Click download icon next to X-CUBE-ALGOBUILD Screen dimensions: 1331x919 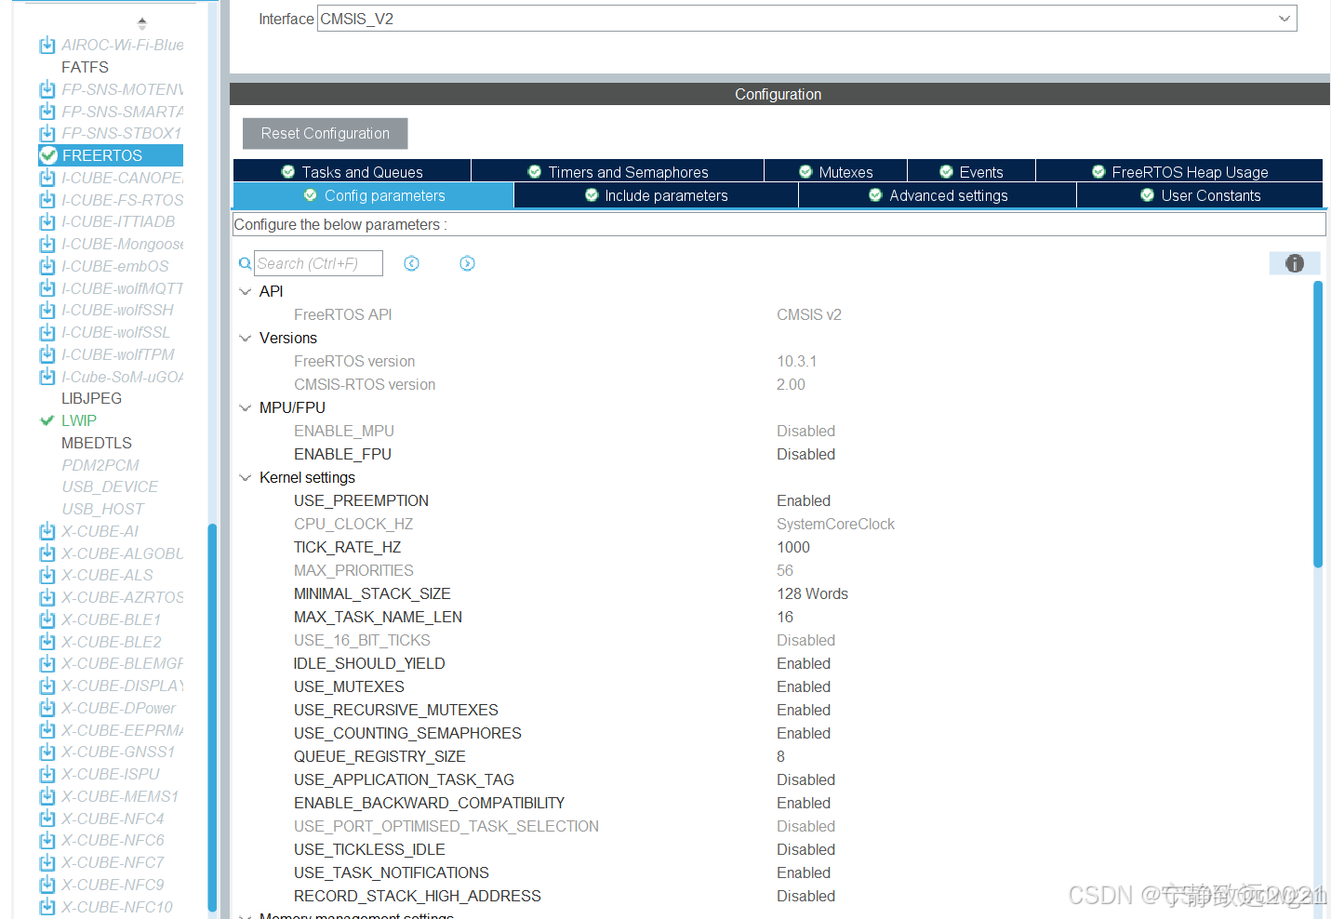[47, 553]
